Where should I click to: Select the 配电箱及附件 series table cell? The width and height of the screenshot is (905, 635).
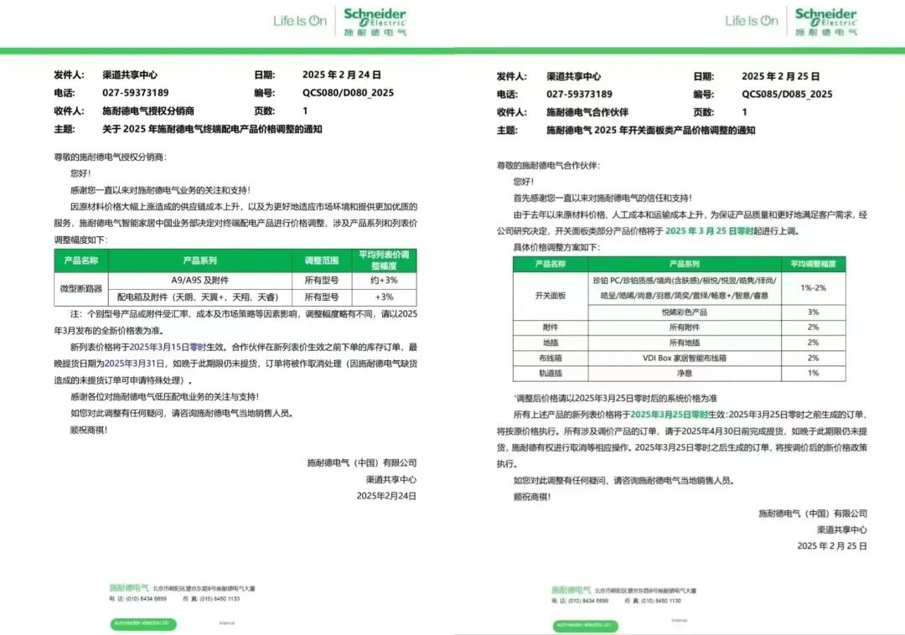click(200, 297)
